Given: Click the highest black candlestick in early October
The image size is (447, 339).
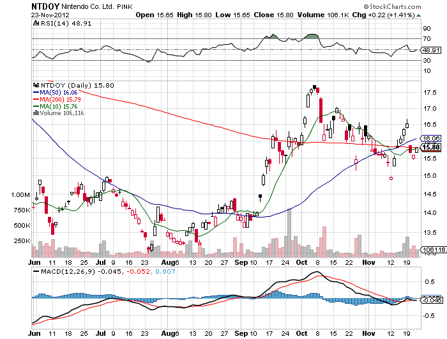Looking at the screenshot, I should click(314, 88).
